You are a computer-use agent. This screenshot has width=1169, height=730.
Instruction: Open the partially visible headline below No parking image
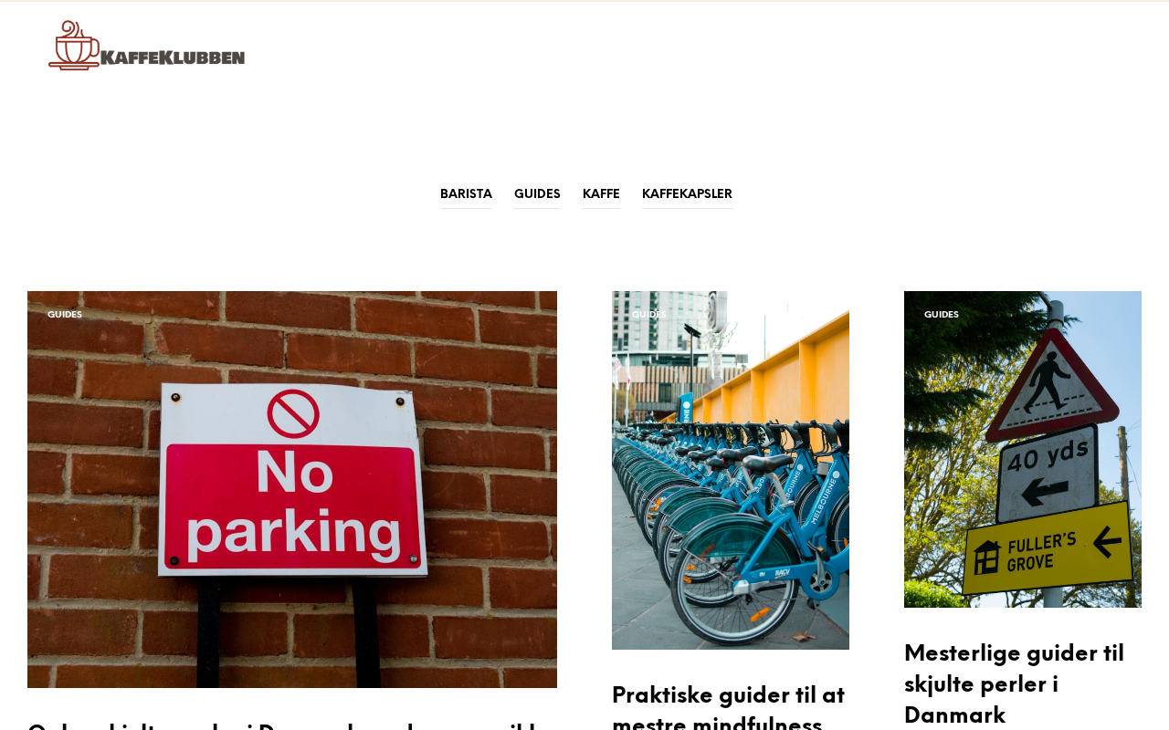click(283, 725)
